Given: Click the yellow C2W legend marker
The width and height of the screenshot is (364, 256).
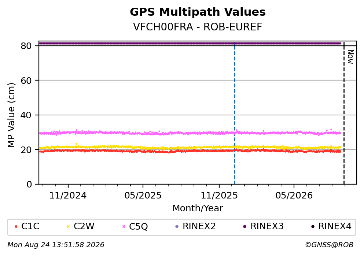Looking at the screenshot, I should (x=68, y=227).
